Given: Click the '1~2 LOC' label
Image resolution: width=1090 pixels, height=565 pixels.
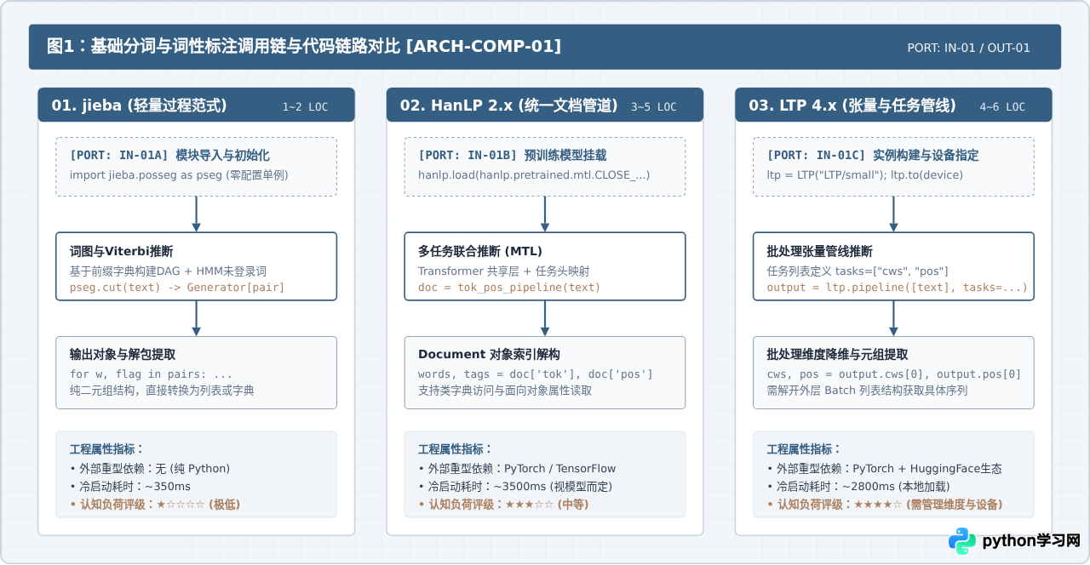Looking at the screenshot, I should tap(305, 107).
